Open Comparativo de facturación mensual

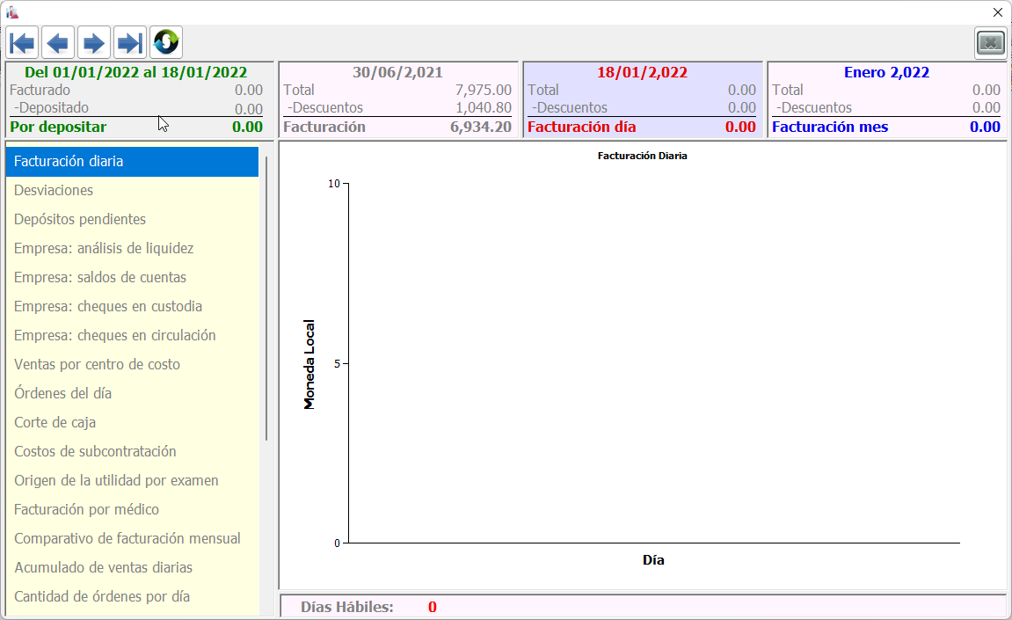pyautogui.click(x=127, y=539)
